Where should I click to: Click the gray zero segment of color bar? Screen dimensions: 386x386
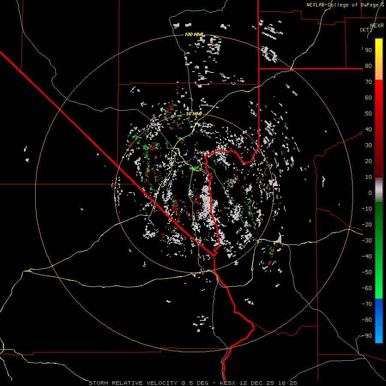(x=379, y=190)
